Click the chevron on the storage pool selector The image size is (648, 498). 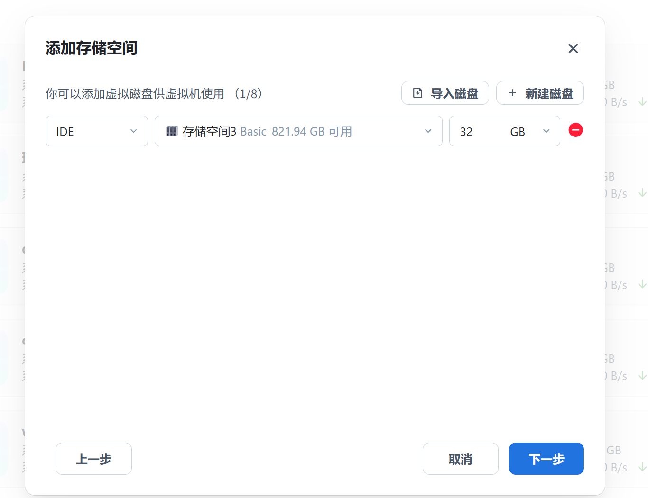point(428,131)
